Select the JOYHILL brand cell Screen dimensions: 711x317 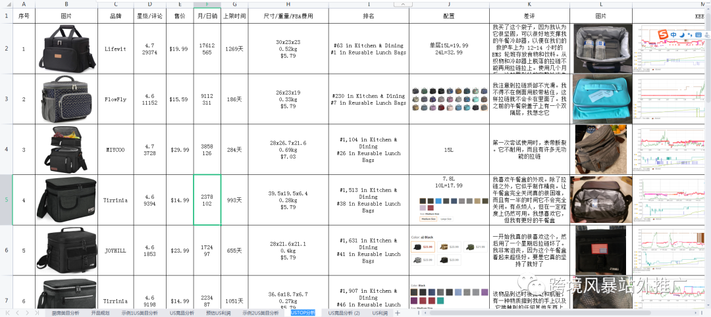pyautogui.click(x=116, y=251)
